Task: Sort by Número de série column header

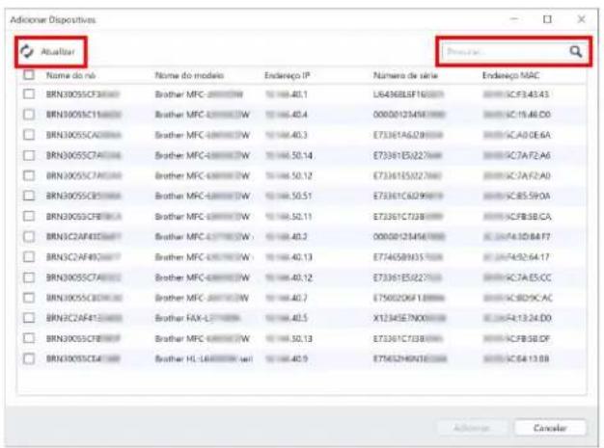Action: click(x=405, y=75)
